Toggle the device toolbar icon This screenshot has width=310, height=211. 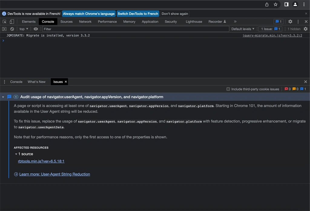point(12,21)
